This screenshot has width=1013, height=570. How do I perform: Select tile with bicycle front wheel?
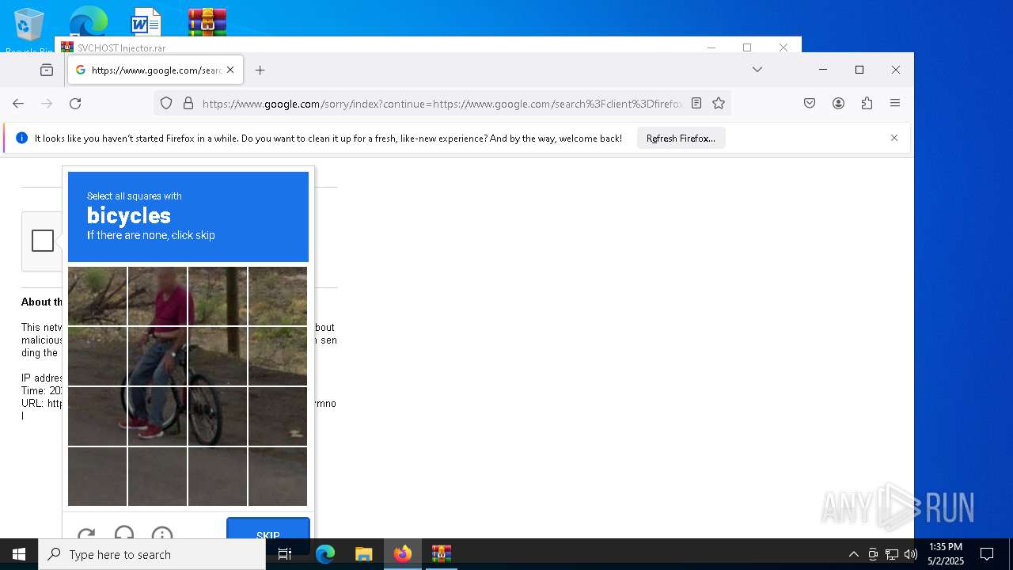[218, 416]
